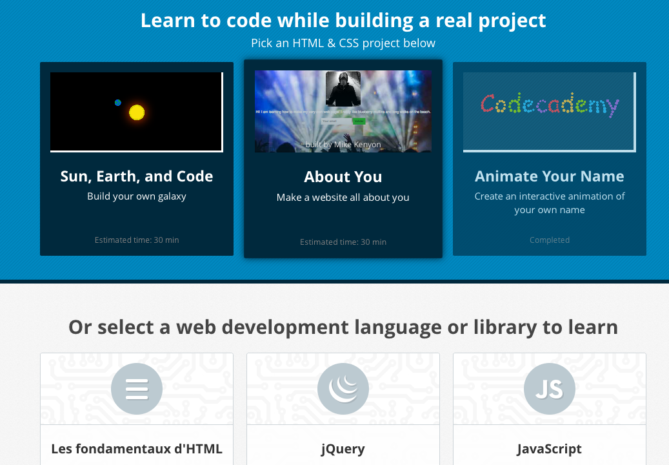The height and width of the screenshot is (465, 669).
Task: Click the jQuery swirl logo icon
Action: click(x=343, y=389)
